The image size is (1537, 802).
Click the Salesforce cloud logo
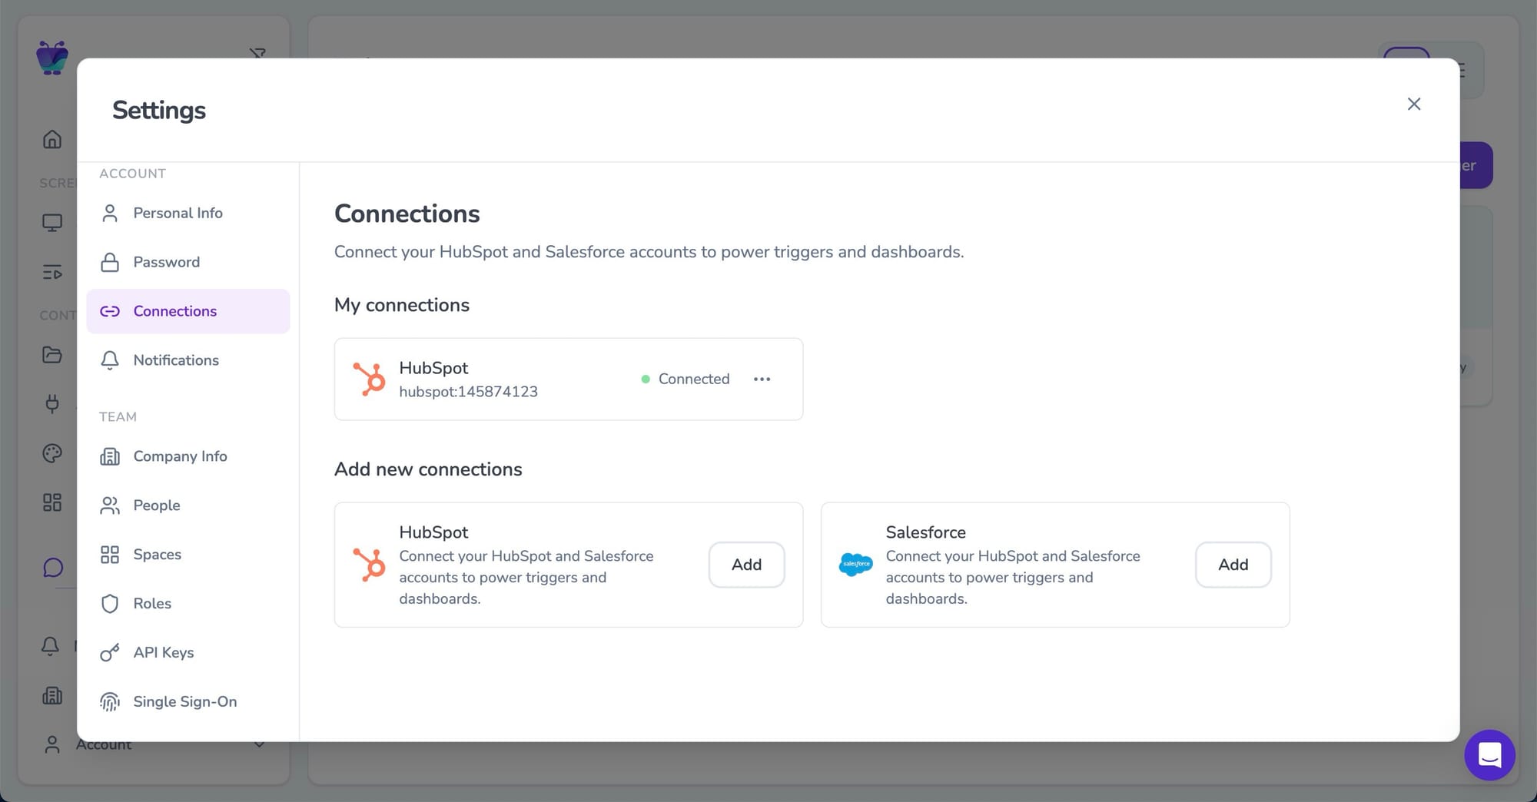[855, 565]
